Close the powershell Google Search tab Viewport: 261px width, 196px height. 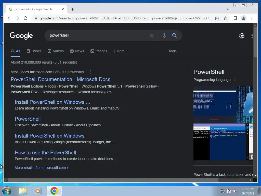coord(63,9)
